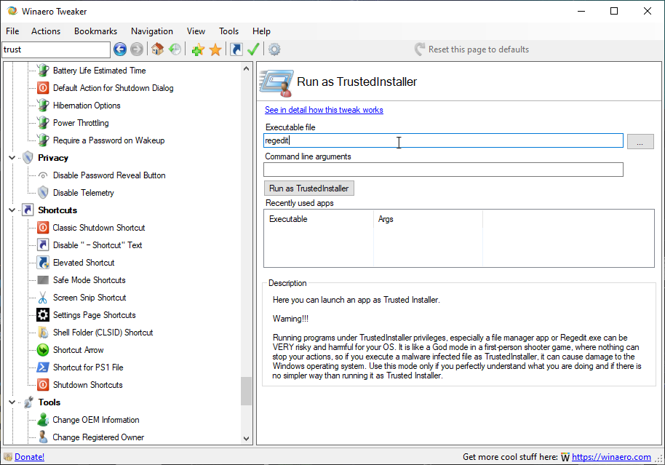Image resolution: width=665 pixels, height=465 pixels.
Task: Click the Run as TrustedInstaller button
Action: pos(308,188)
